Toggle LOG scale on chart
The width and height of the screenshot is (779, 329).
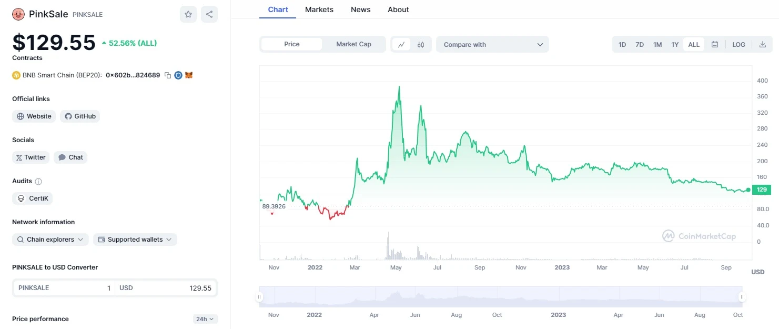click(739, 45)
